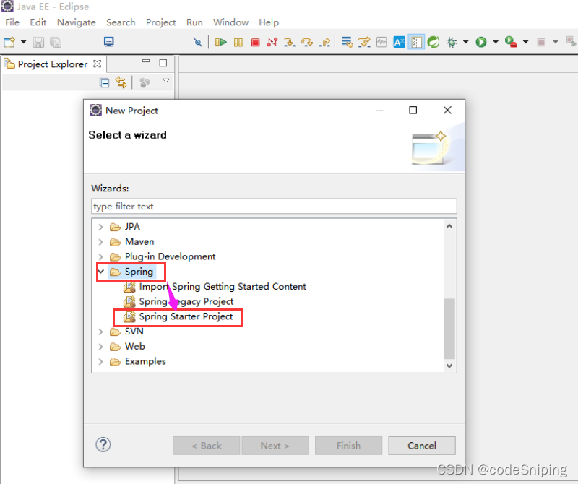Open the Project menu
This screenshot has width=578, height=484.
coord(160,22)
